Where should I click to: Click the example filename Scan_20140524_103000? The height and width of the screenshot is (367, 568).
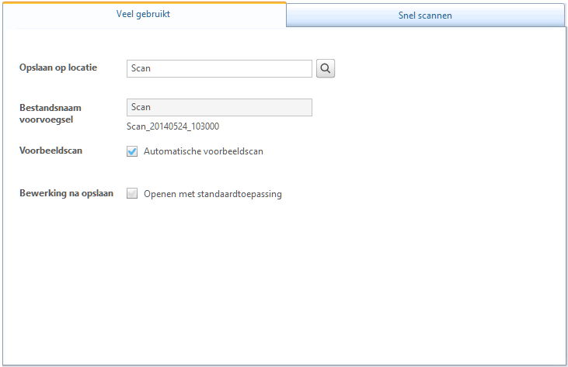(172, 126)
